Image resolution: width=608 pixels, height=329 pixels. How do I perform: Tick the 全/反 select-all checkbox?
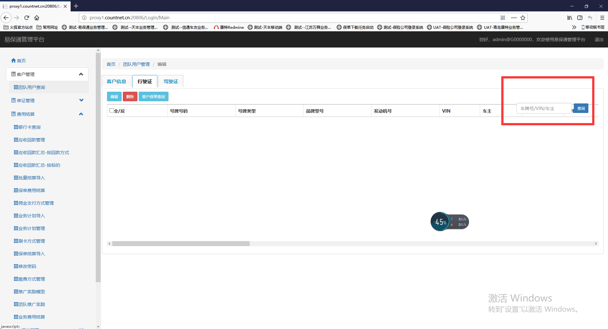[111, 110]
